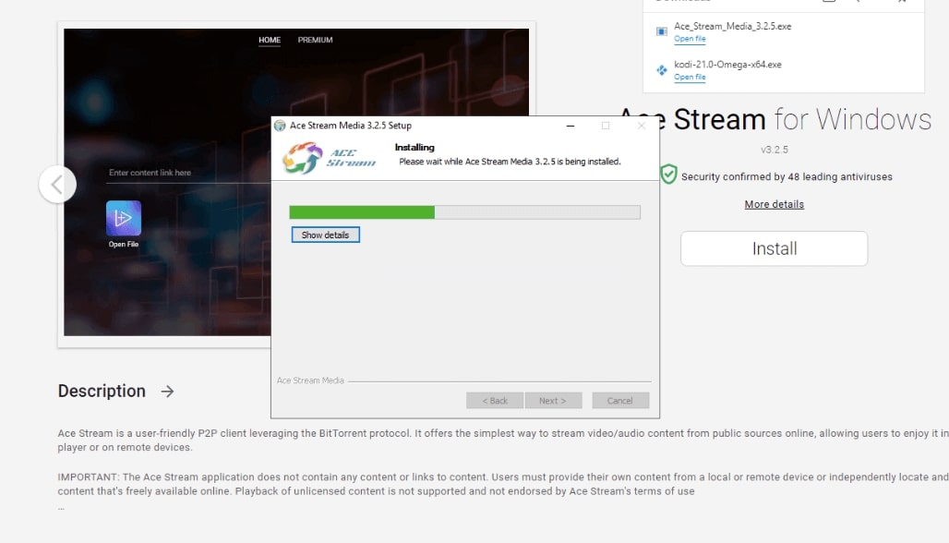Cancel the Ace Stream installation

click(x=619, y=400)
